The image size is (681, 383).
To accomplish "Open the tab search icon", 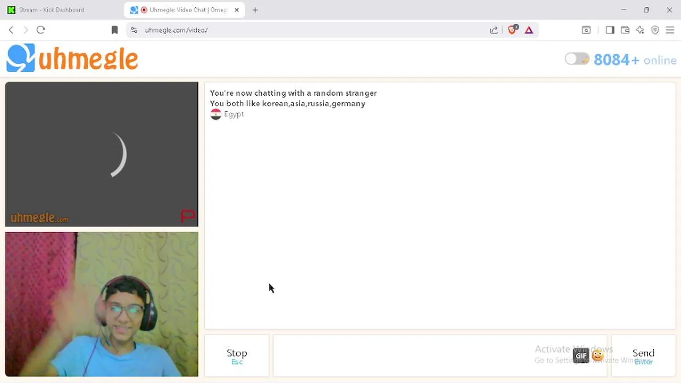I will tap(586, 30).
